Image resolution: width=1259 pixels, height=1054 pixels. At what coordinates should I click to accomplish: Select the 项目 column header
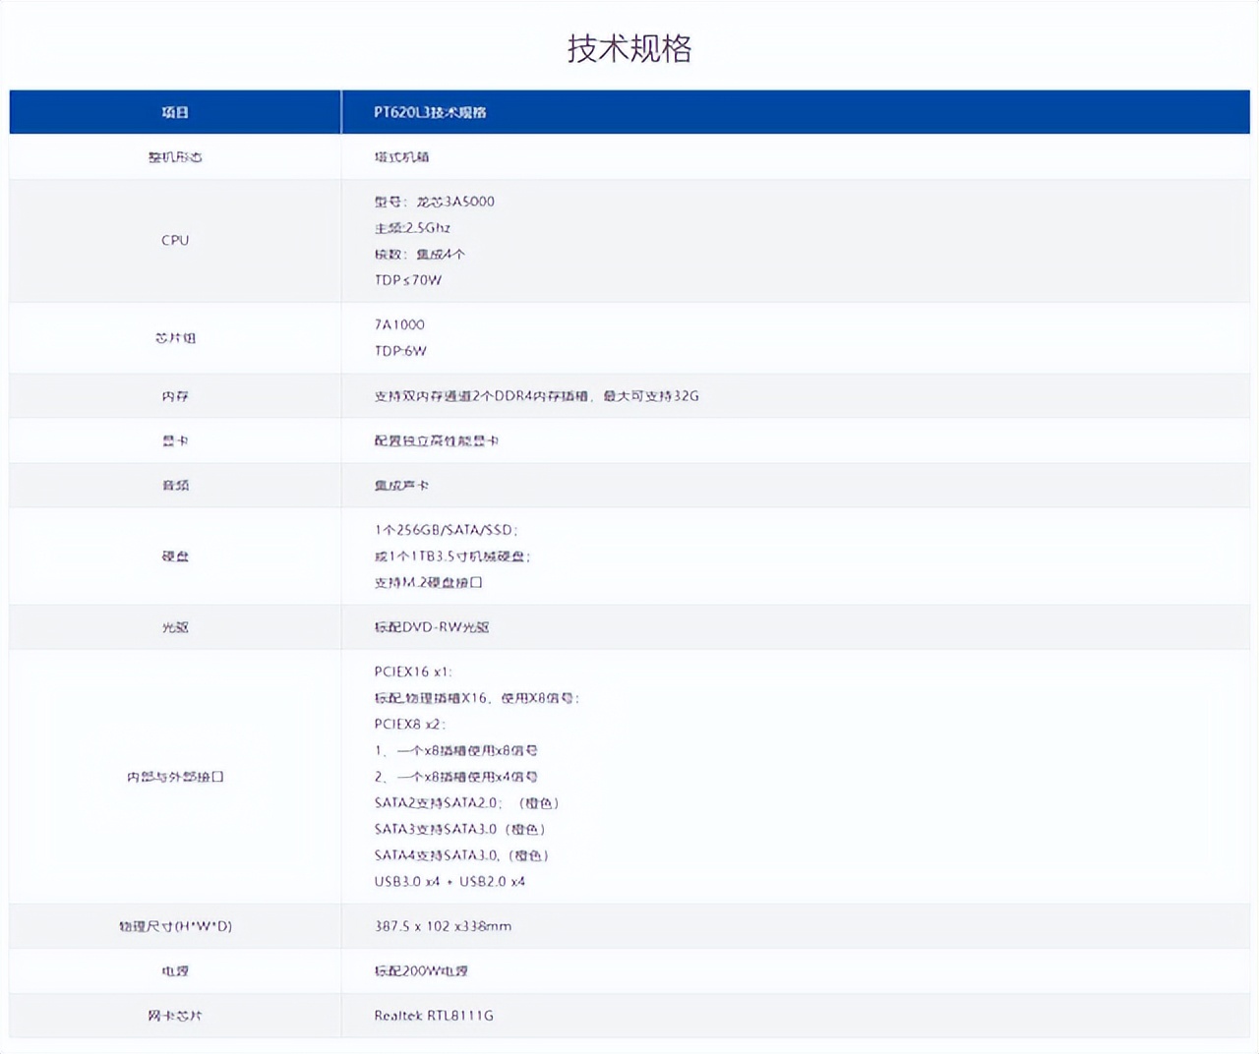pyautogui.click(x=174, y=111)
